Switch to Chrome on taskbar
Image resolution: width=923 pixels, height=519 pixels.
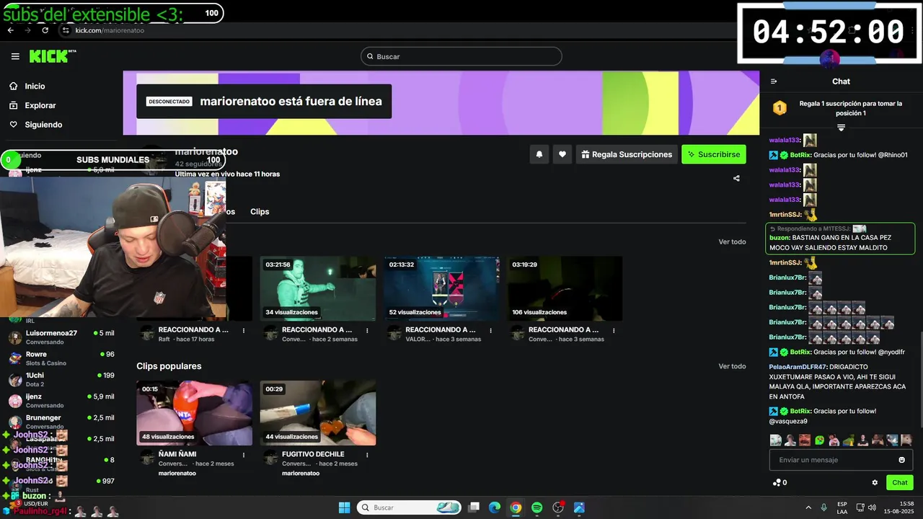(516, 507)
